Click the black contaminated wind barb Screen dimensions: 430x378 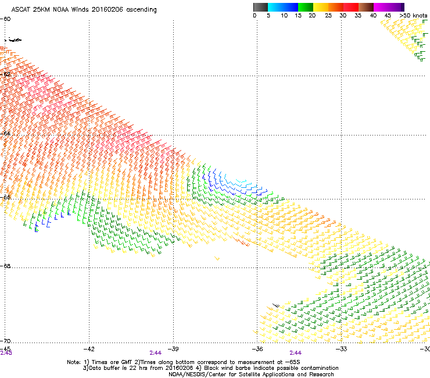pyautogui.click(x=276, y=305)
